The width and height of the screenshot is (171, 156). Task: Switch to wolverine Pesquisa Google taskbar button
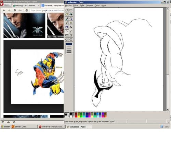(52, 127)
